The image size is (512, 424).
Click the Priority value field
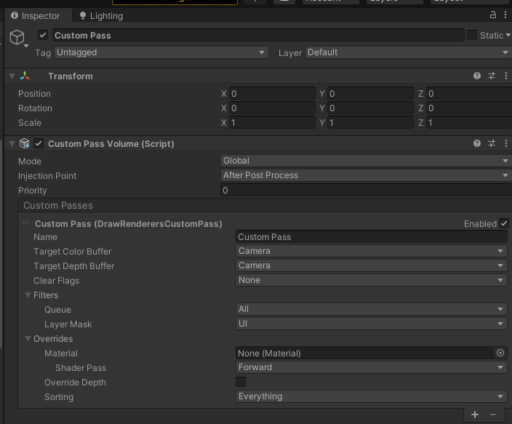point(366,191)
